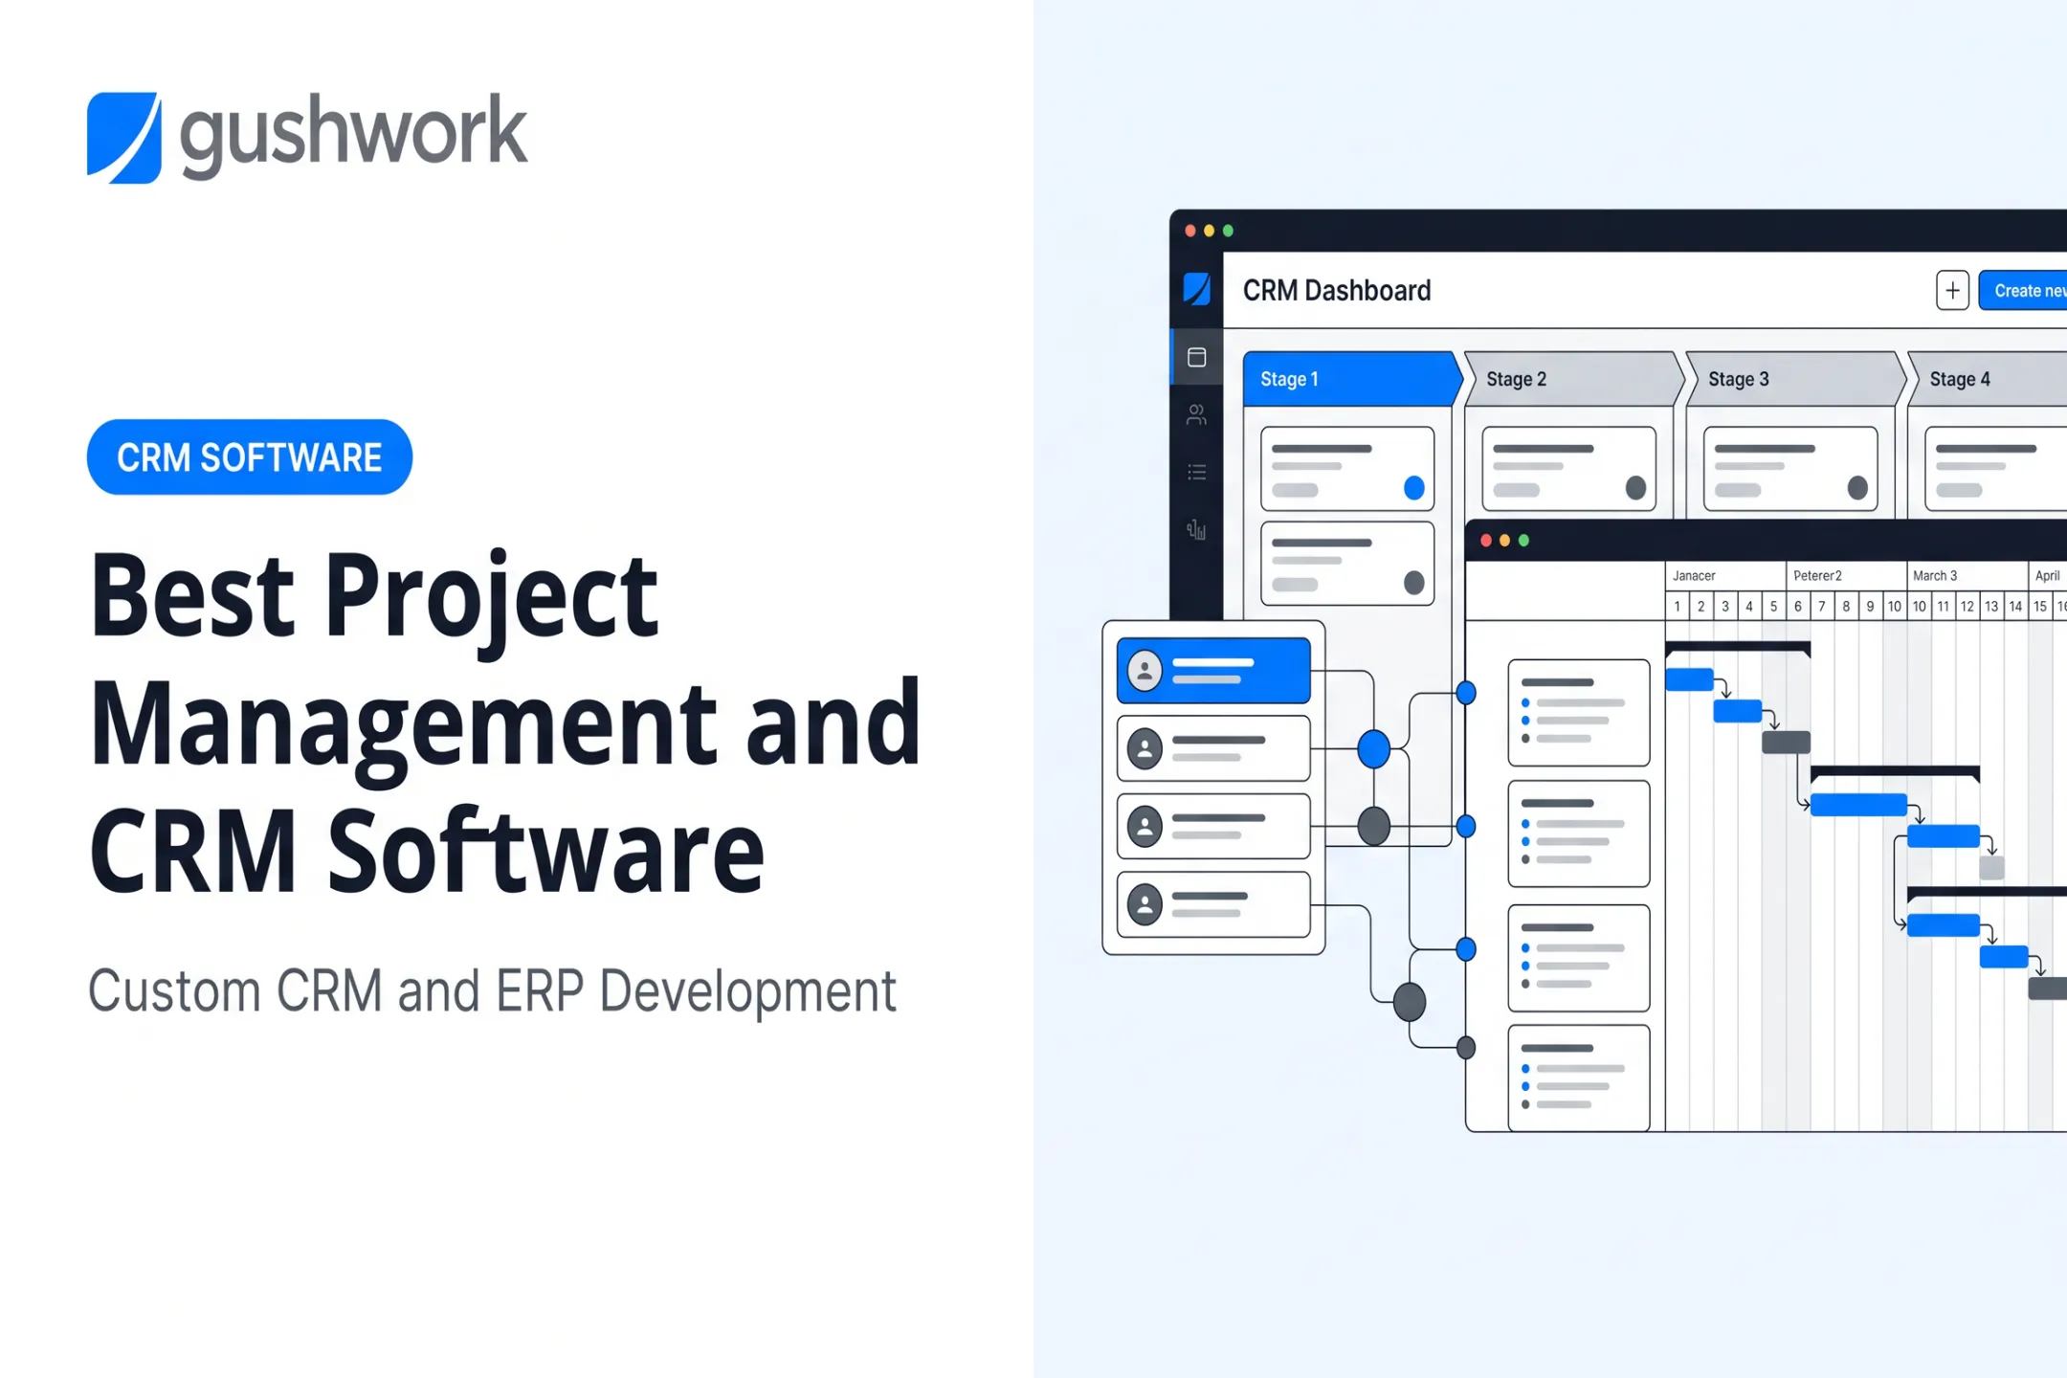Click the plus icon button in CRM Dashboard
The image size is (2067, 1378).
[1952, 290]
